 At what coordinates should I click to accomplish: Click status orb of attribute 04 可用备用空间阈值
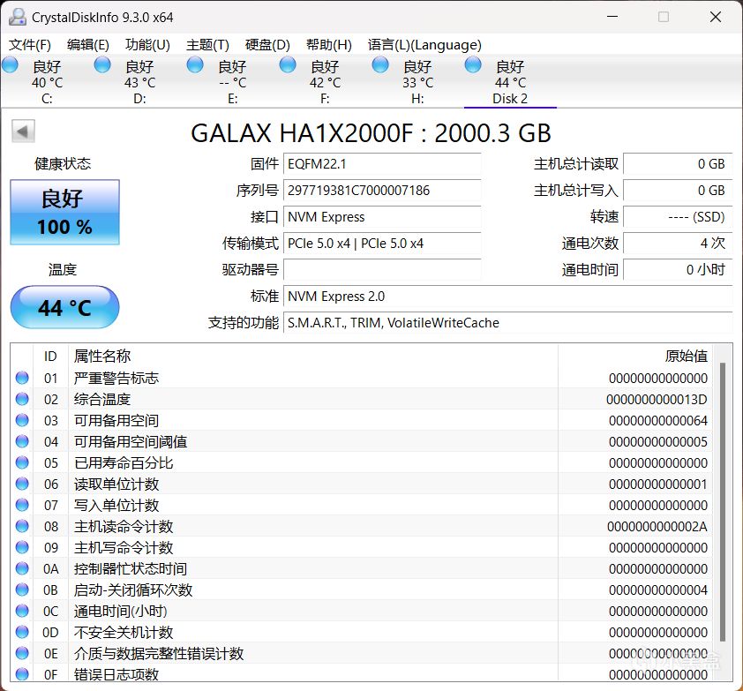pyautogui.click(x=22, y=441)
